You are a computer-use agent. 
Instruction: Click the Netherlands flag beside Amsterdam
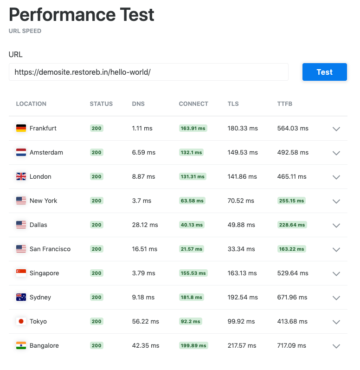[21, 152]
